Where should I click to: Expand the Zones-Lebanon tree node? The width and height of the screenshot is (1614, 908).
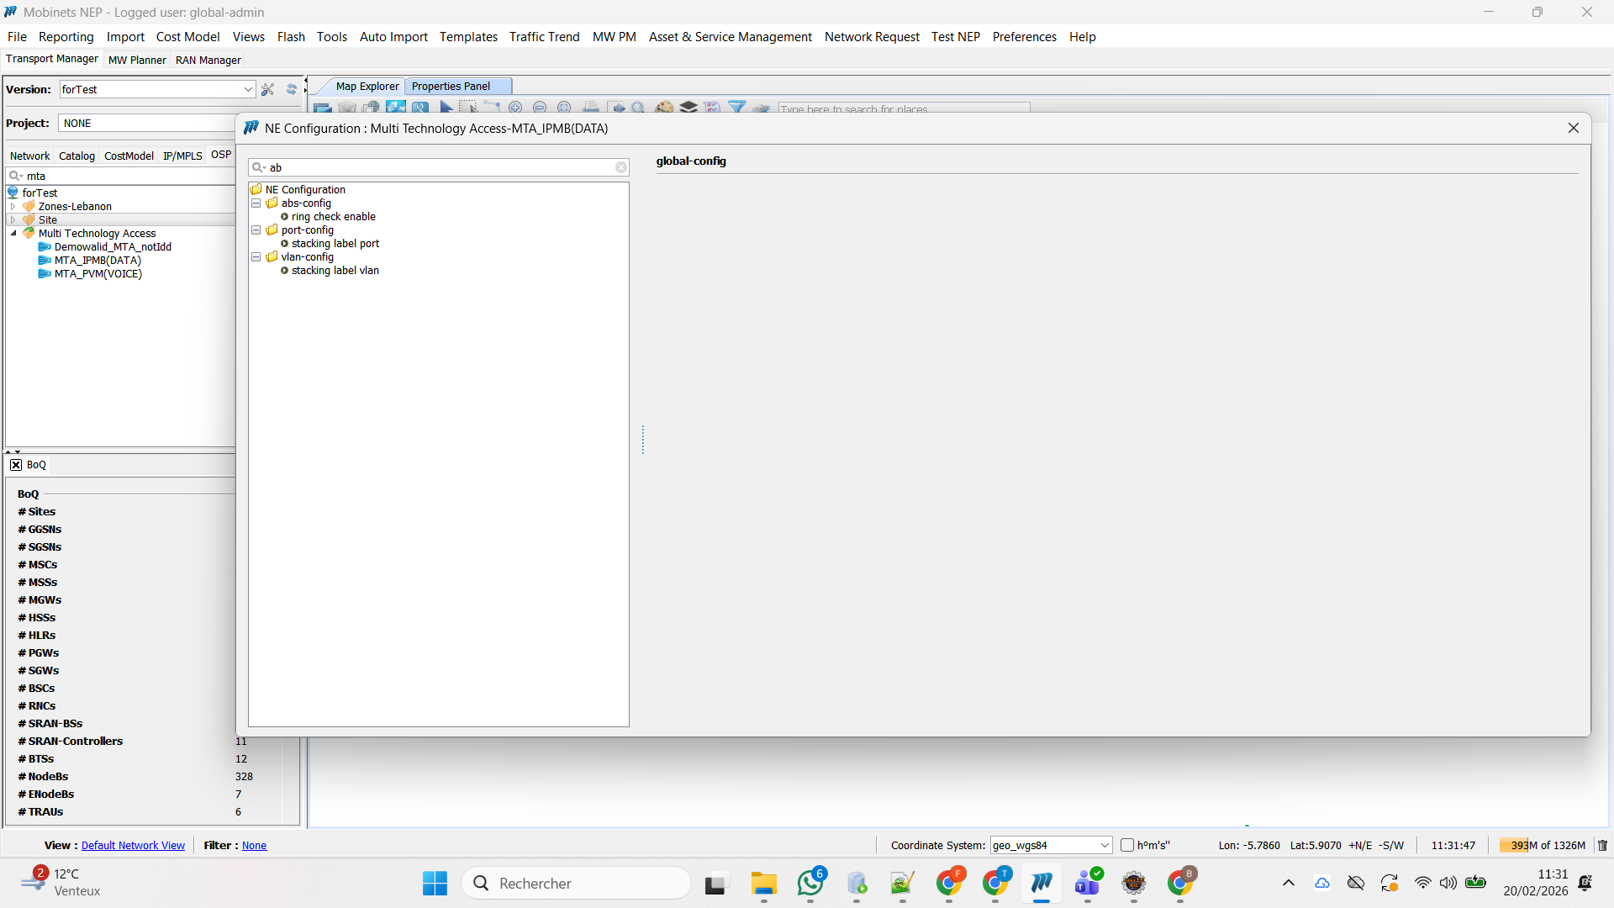tap(13, 206)
